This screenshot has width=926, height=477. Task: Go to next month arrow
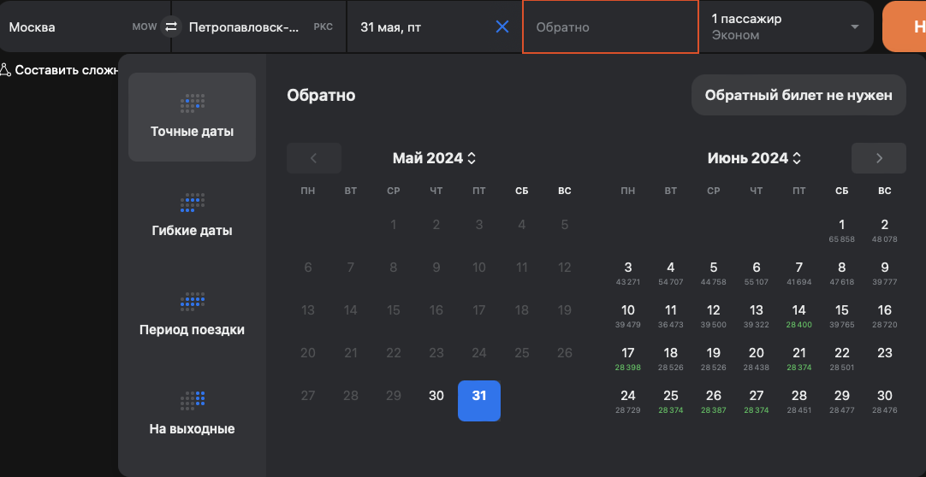[879, 158]
